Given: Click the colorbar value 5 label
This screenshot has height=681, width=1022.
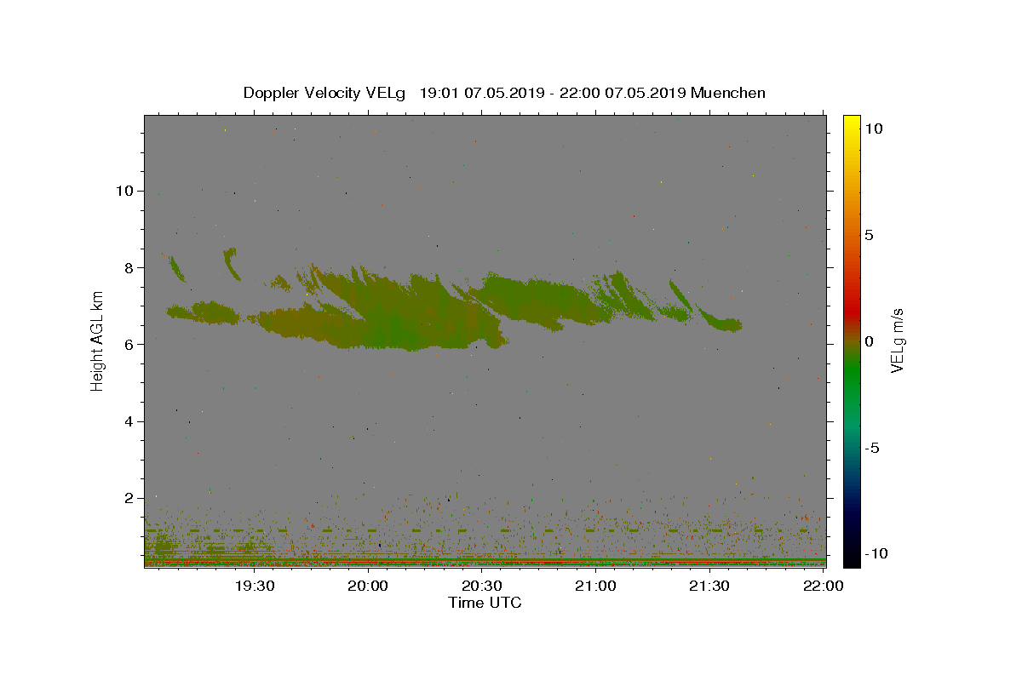Looking at the screenshot, I should tap(869, 235).
